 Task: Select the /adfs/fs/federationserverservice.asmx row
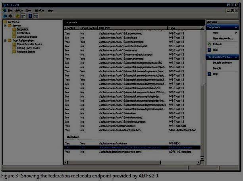pyautogui.click(x=132, y=152)
